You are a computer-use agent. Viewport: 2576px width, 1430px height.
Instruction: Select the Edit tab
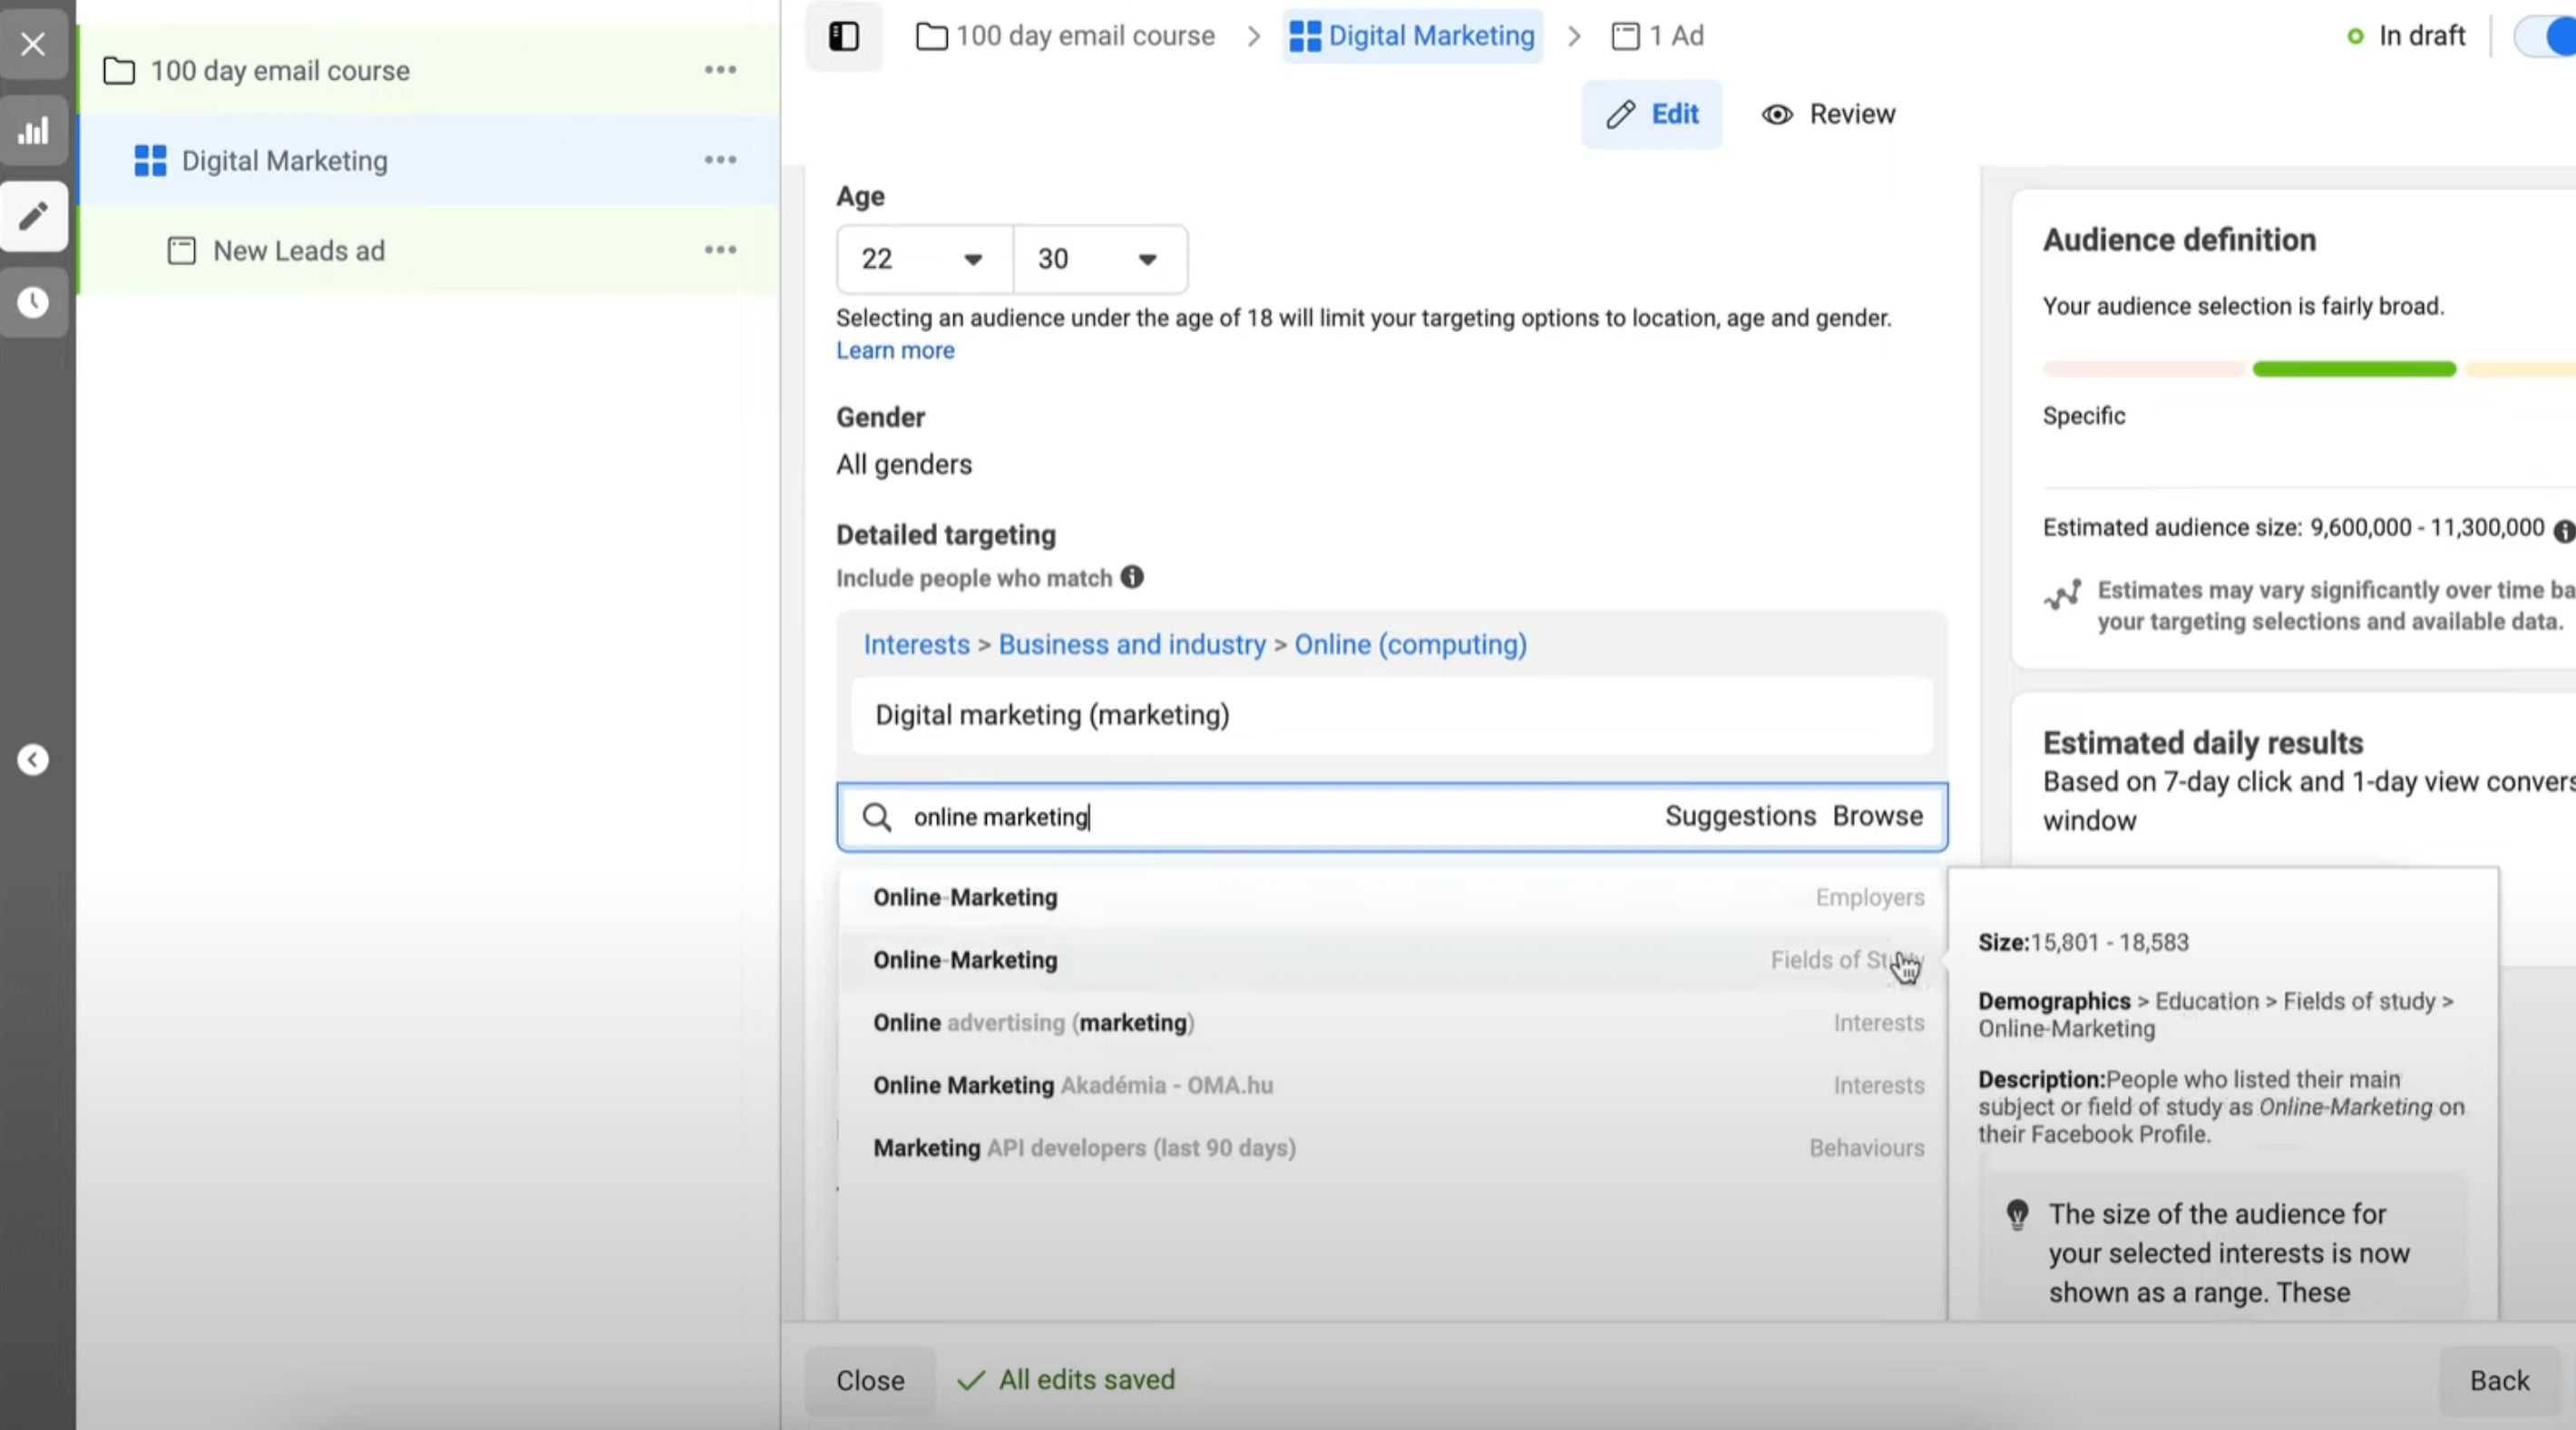[x=1651, y=114]
